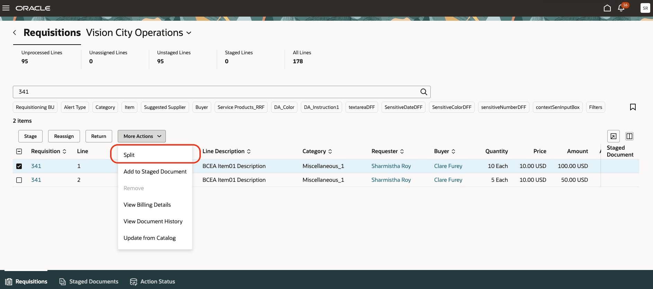Image resolution: width=653 pixels, height=289 pixels.
Task: Open the More Actions dropdown
Action: (x=142, y=136)
